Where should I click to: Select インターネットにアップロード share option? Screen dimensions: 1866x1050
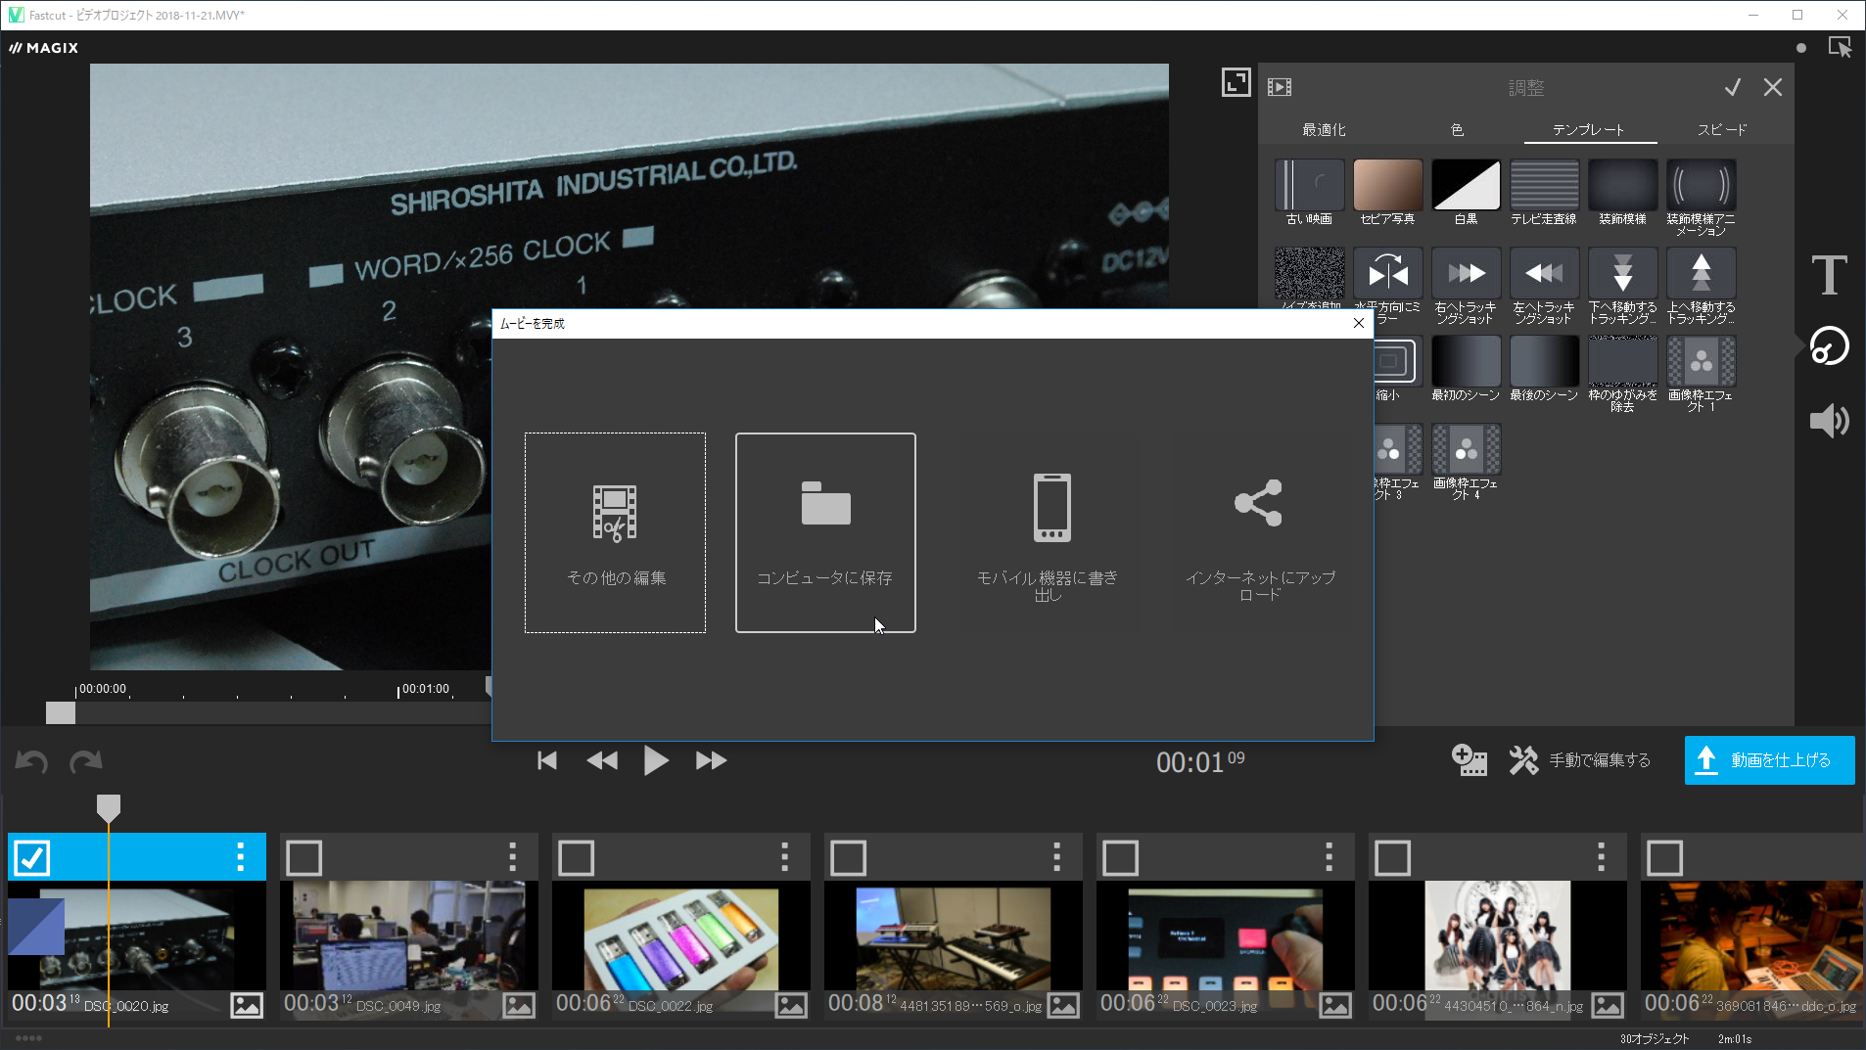(1260, 532)
